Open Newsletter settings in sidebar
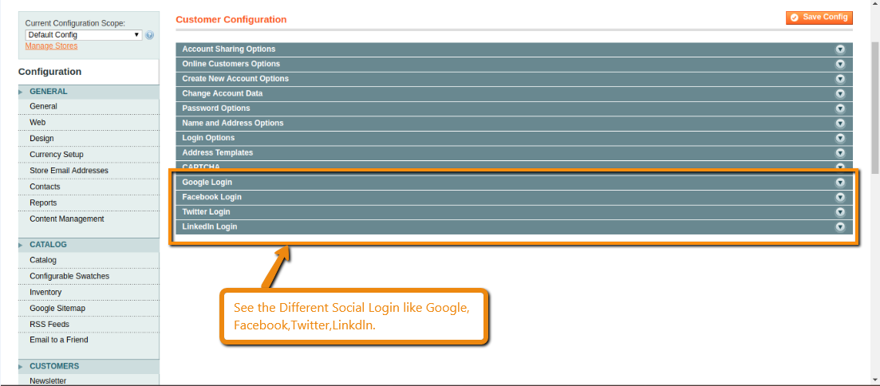The height and width of the screenshot is (386, 880). coord(89,381)
